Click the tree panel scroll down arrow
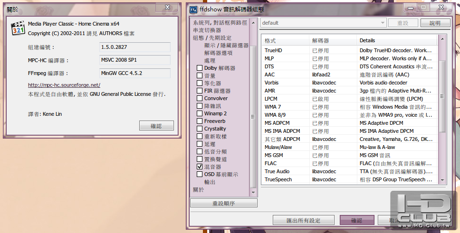This screenshot has height=233, width=460. [253, 193]
